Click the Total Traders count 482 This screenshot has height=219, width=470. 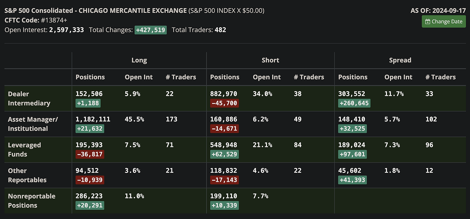220,30
